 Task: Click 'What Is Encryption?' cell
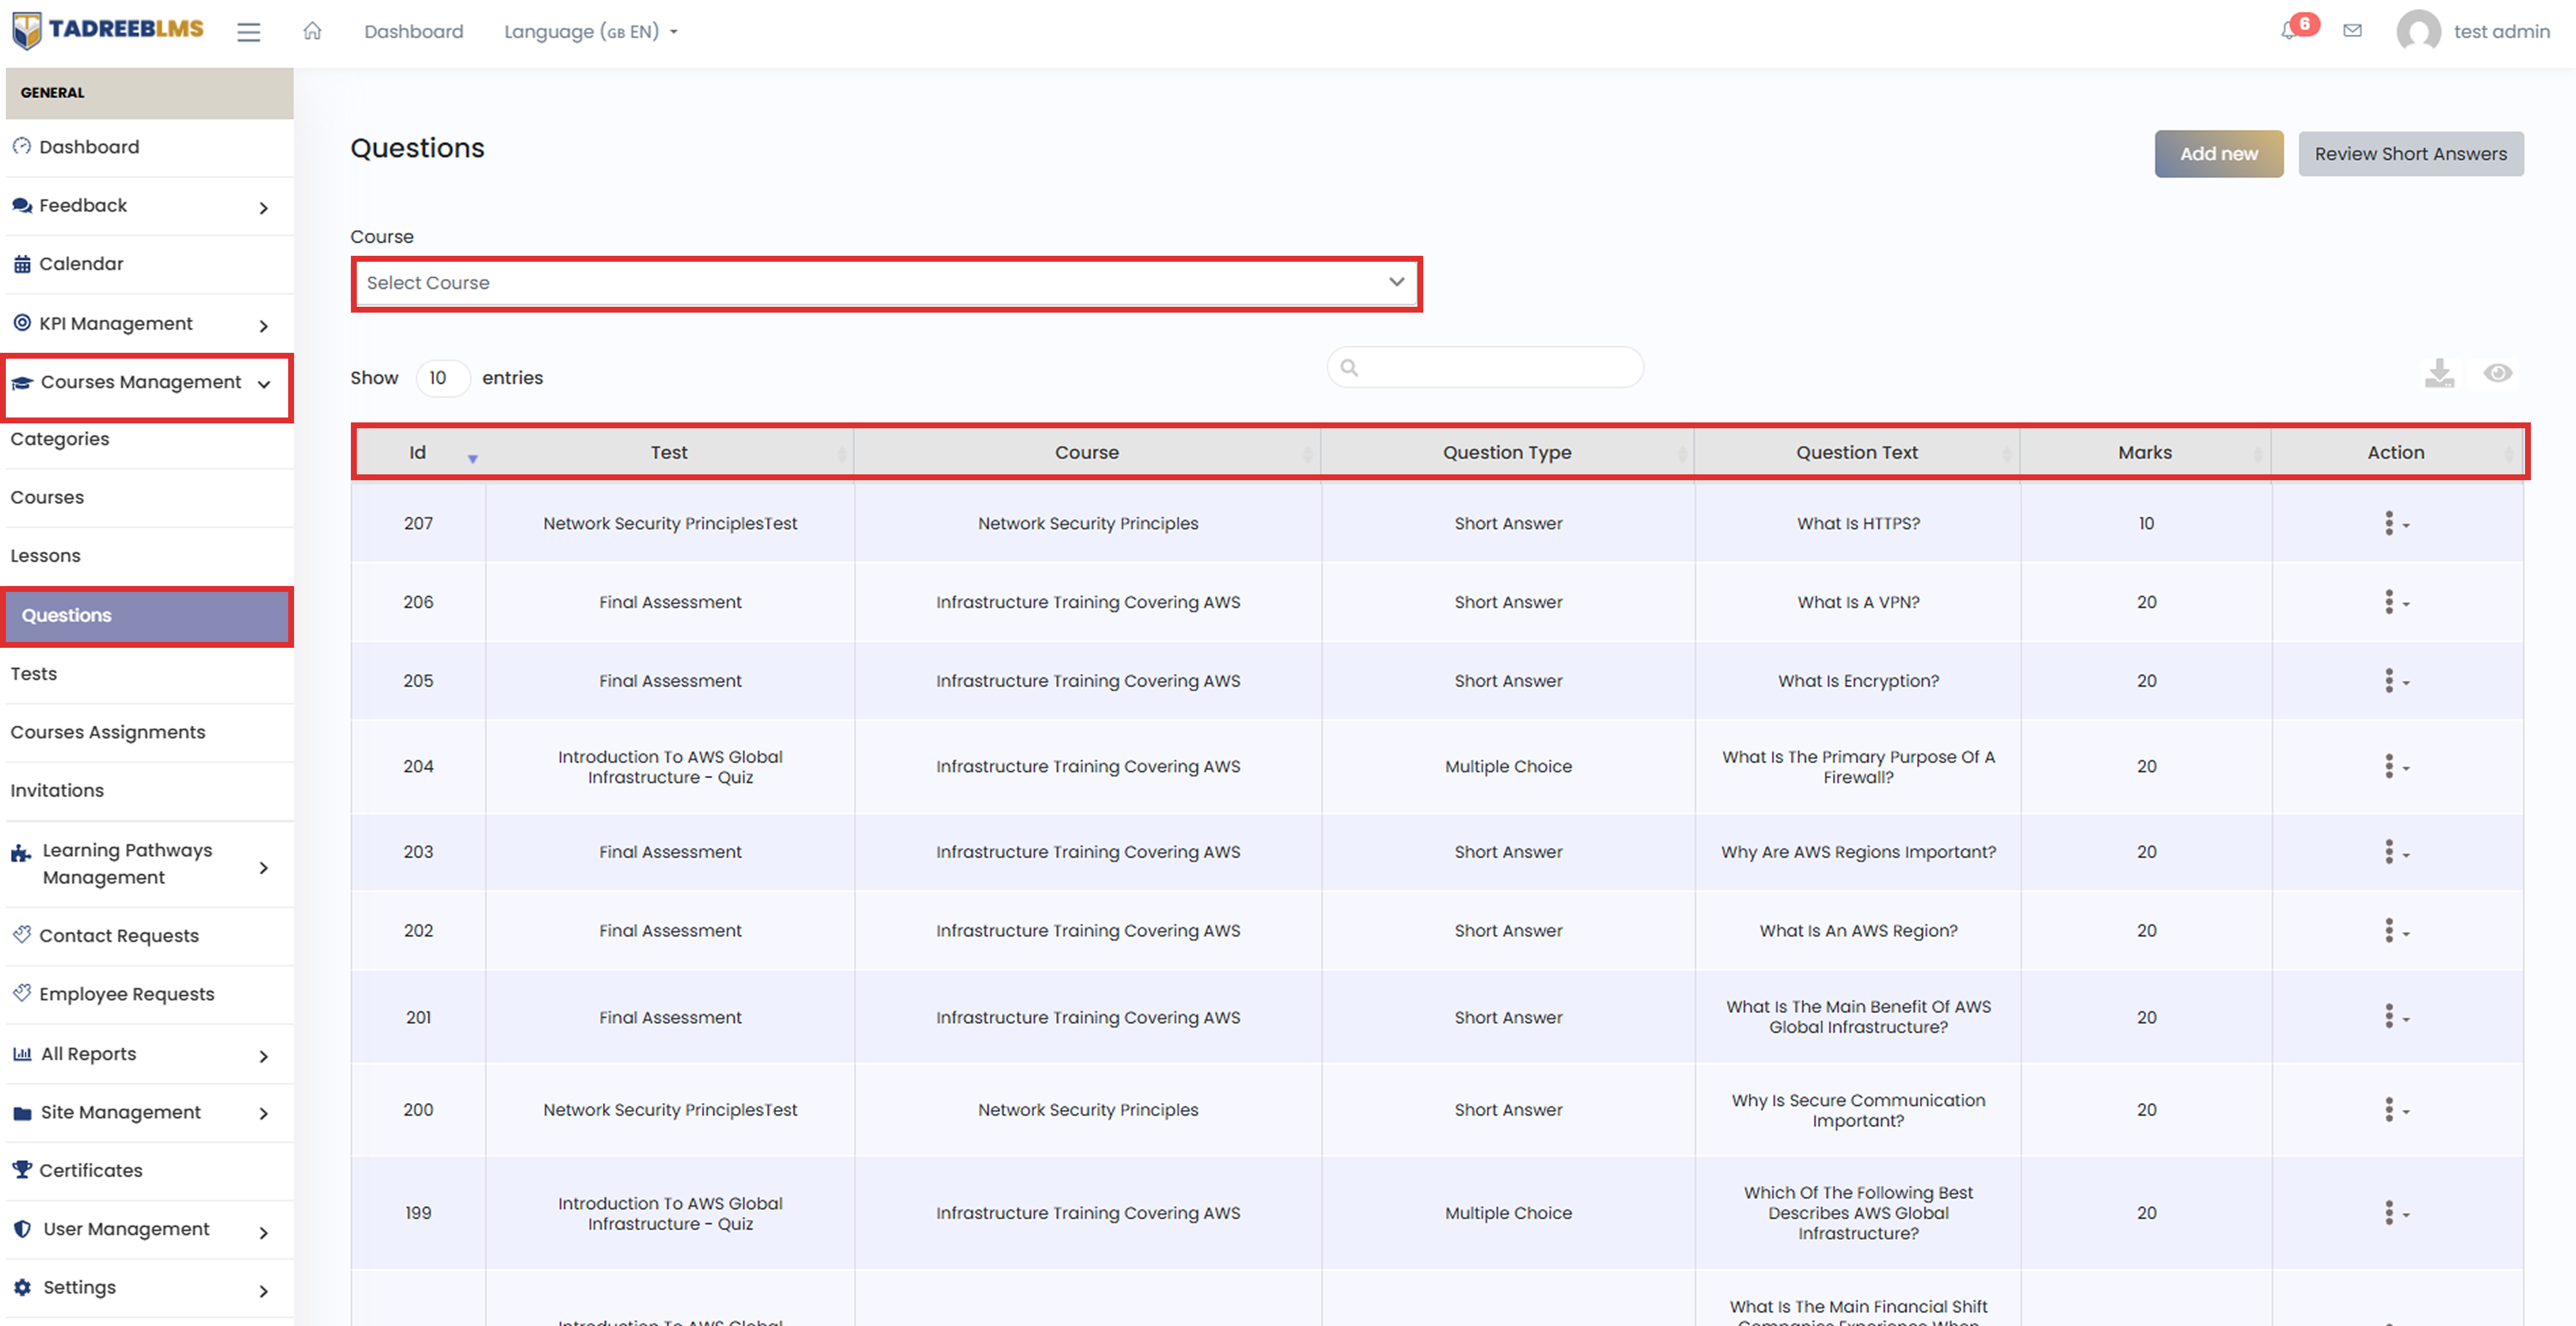pos(1858,681)
